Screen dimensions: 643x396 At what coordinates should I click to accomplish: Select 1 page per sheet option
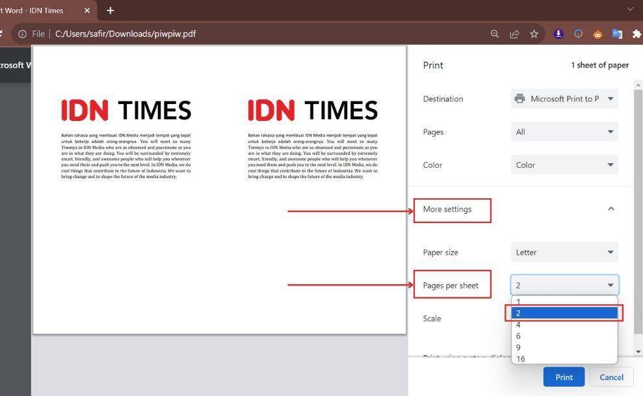tap(564, 302)
